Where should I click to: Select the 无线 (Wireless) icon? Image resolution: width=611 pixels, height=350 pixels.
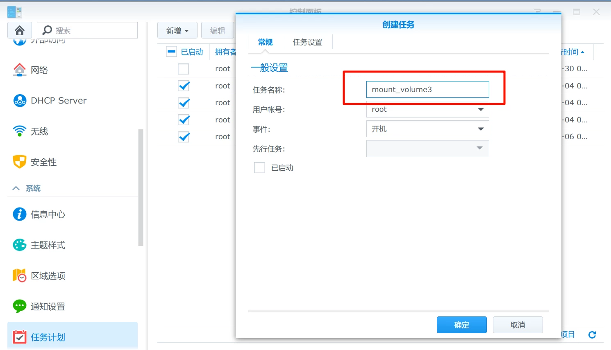click(x=19, y=131)
